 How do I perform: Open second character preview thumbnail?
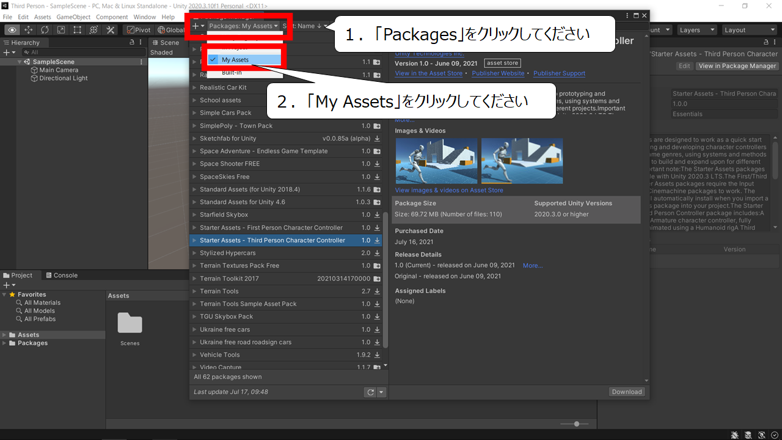(522, 161)
